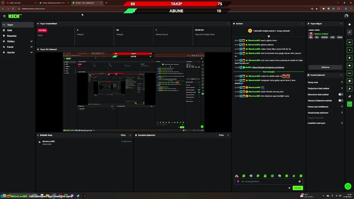Toggle Yalnızca ifadelerle sohbet switch
354x199 pixels.
point(341,101)
